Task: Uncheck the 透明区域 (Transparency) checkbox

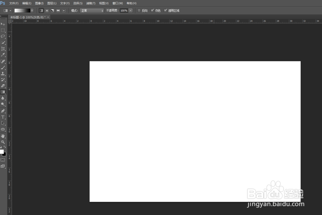Action: [x=165, y=11]
